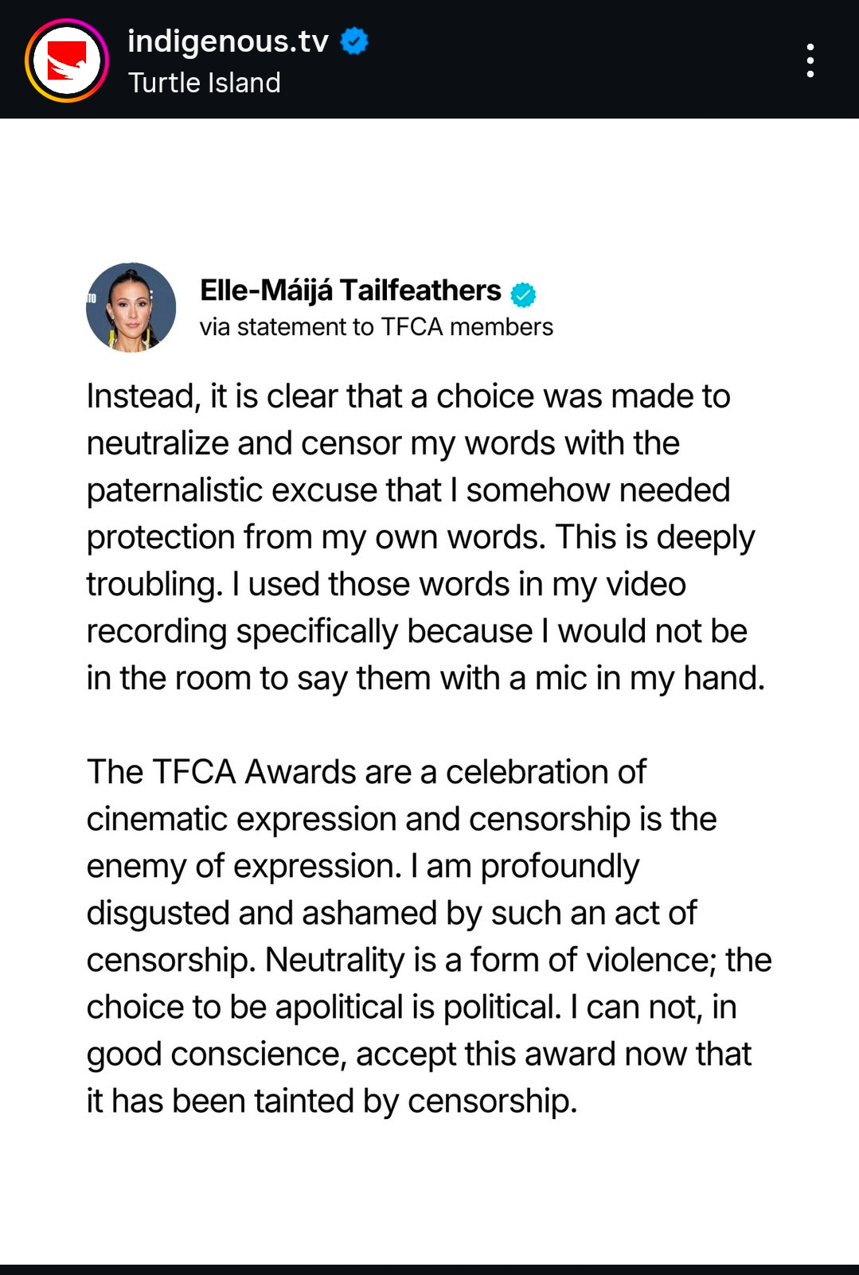859x1275 pixels.
Task: Click the line "enemy of expression. I am profoundly"
Action: [x=363, y=866]
